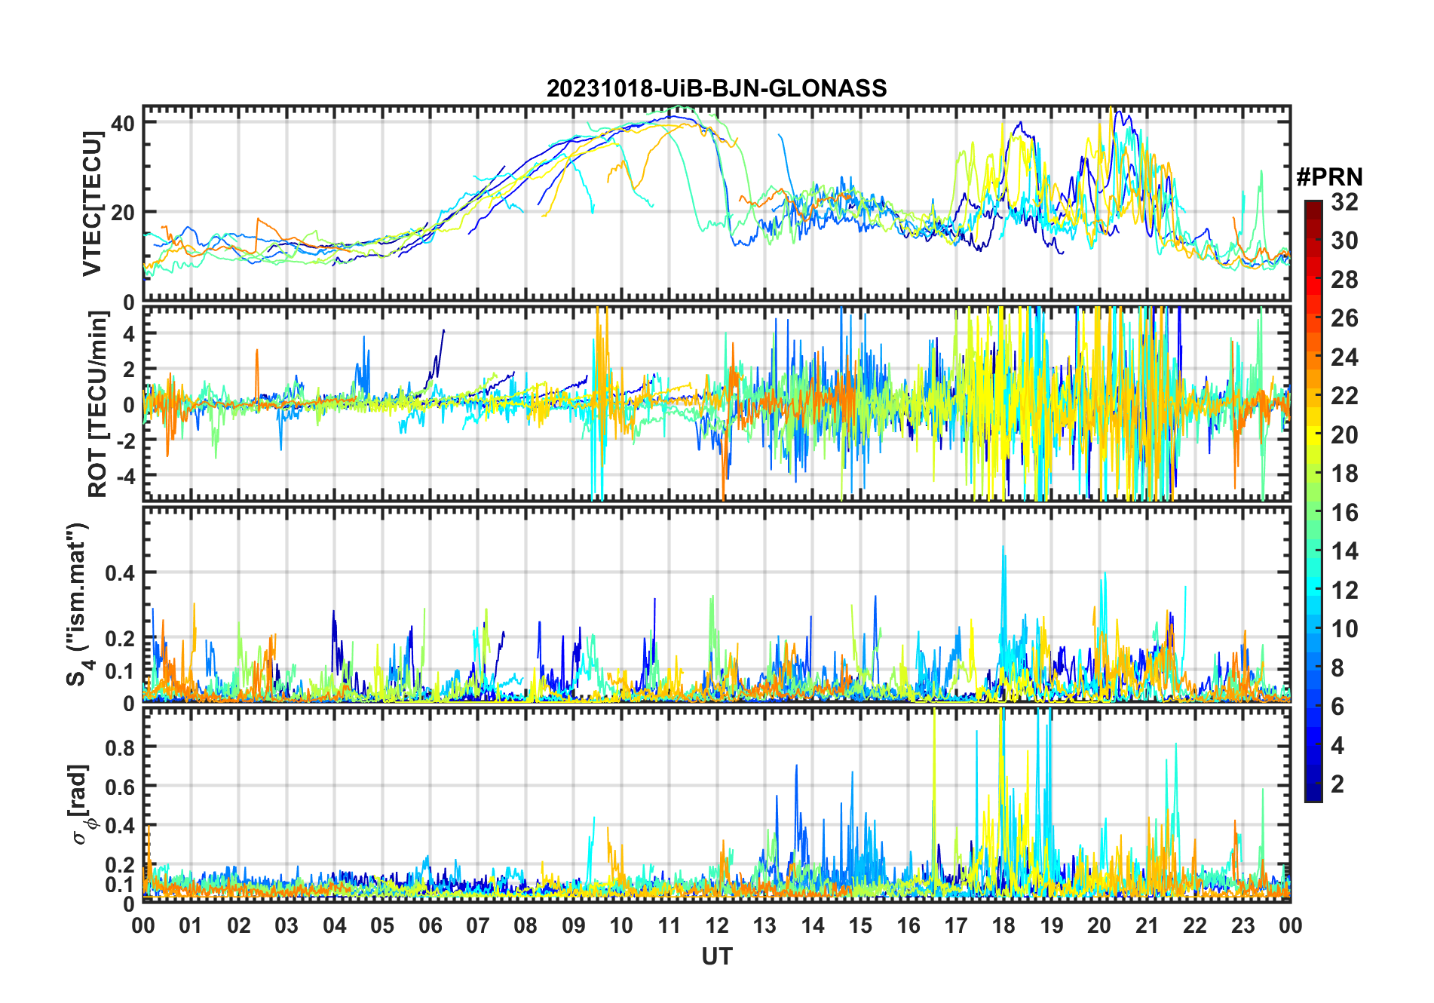Image resolution: width=1434 pixels, height=1003 pixels.
Task: Click x-axis hour label 03
Action: (286, 925)
